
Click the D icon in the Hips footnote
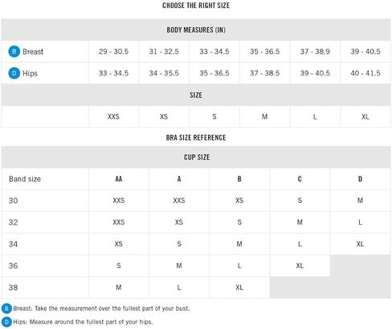click(6, 322)
